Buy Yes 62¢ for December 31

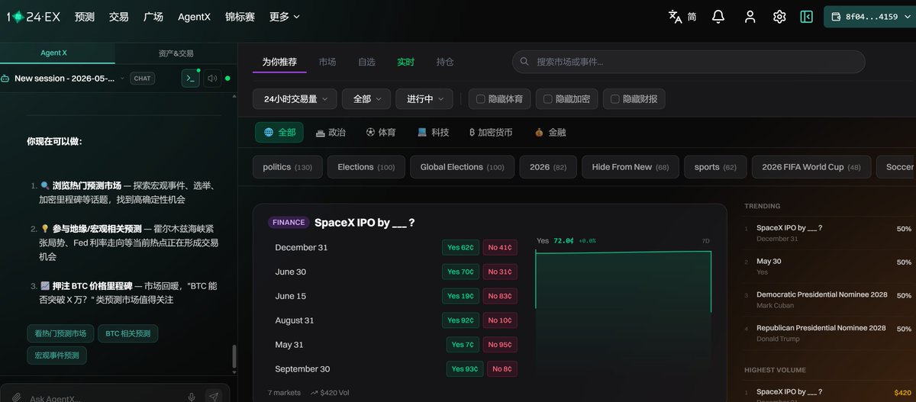click(x=460, y=247)
